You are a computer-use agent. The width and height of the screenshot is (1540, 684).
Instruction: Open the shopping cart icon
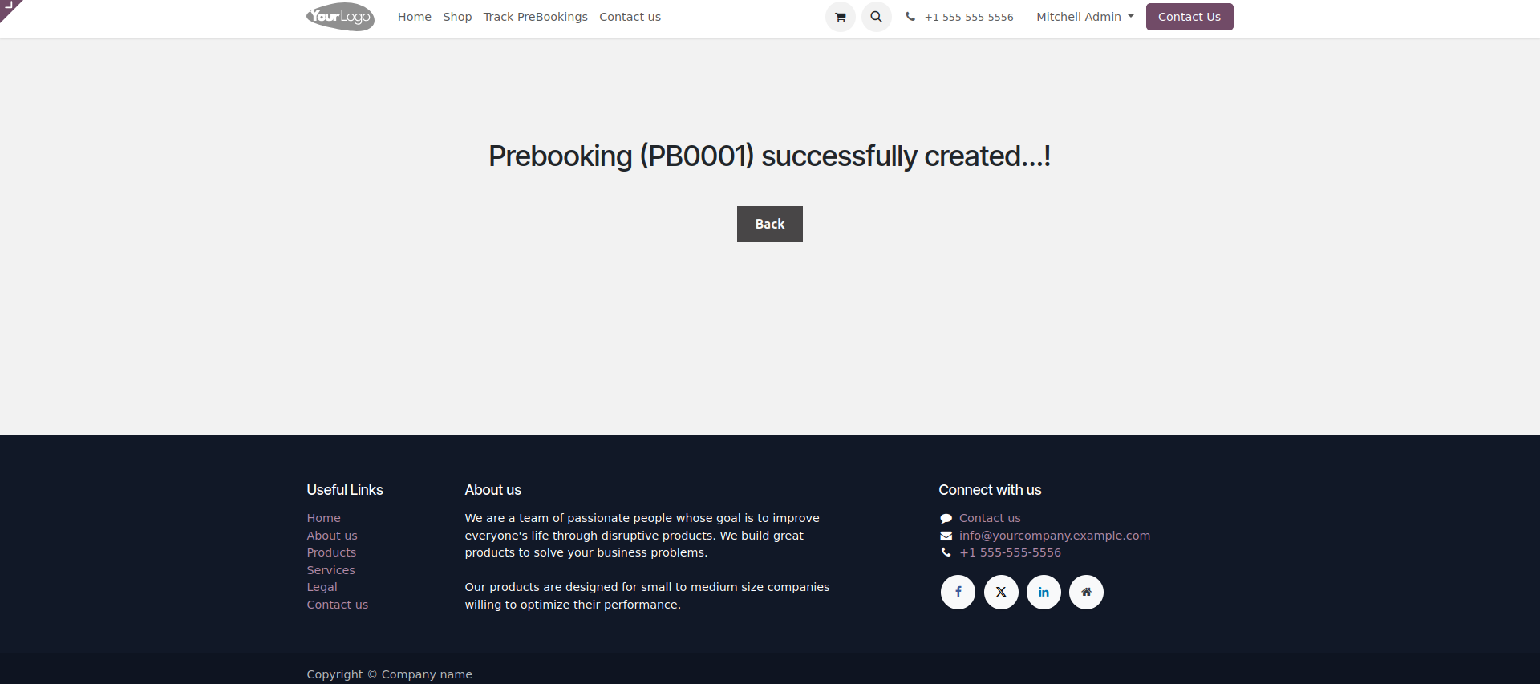(840, 17)
